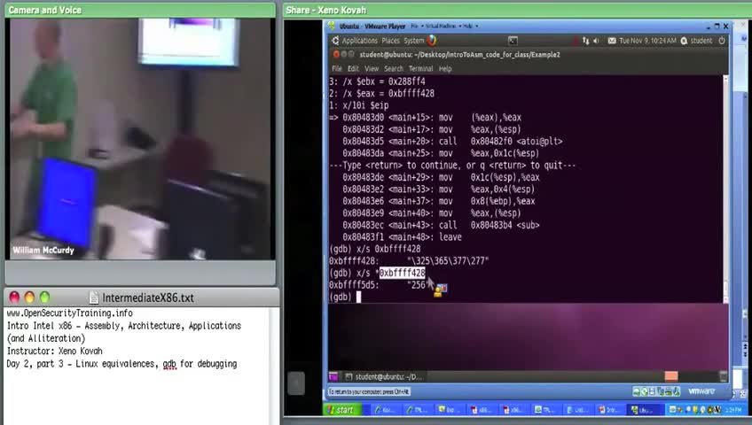Click the VMware device status icons
This screenshot has height=425, width=752.
click(x=656, y=391)
